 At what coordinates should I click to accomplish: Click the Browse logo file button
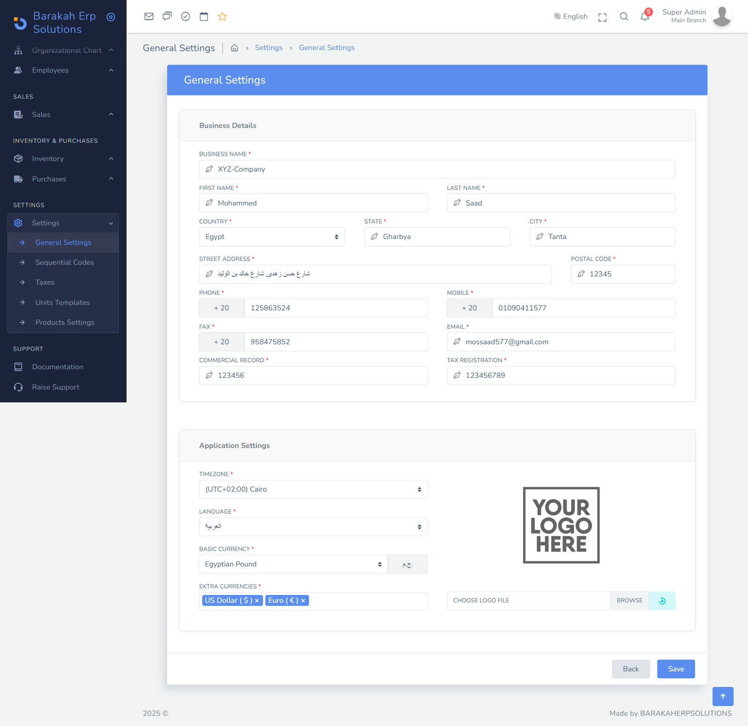click(629, 601)
